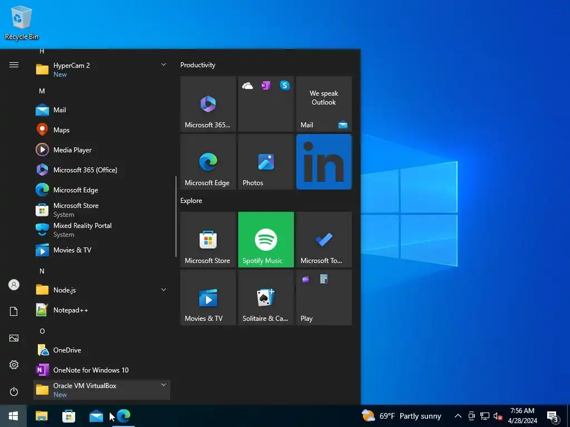Open the LinkedIn tile

click(324, 162)
